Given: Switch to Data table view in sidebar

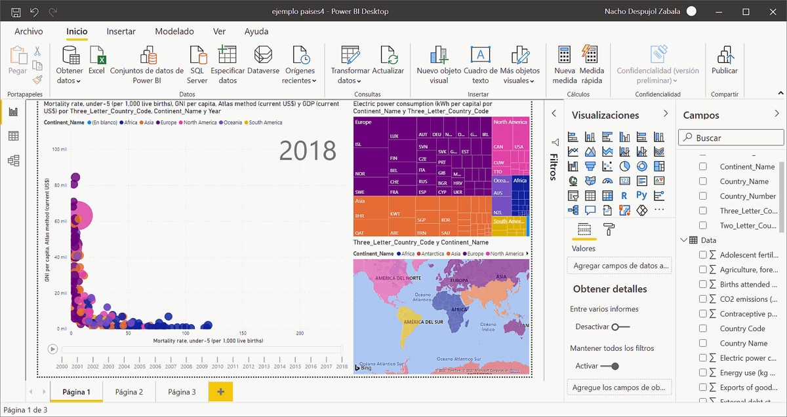Looking at the screenshot, I should (13, 136).
